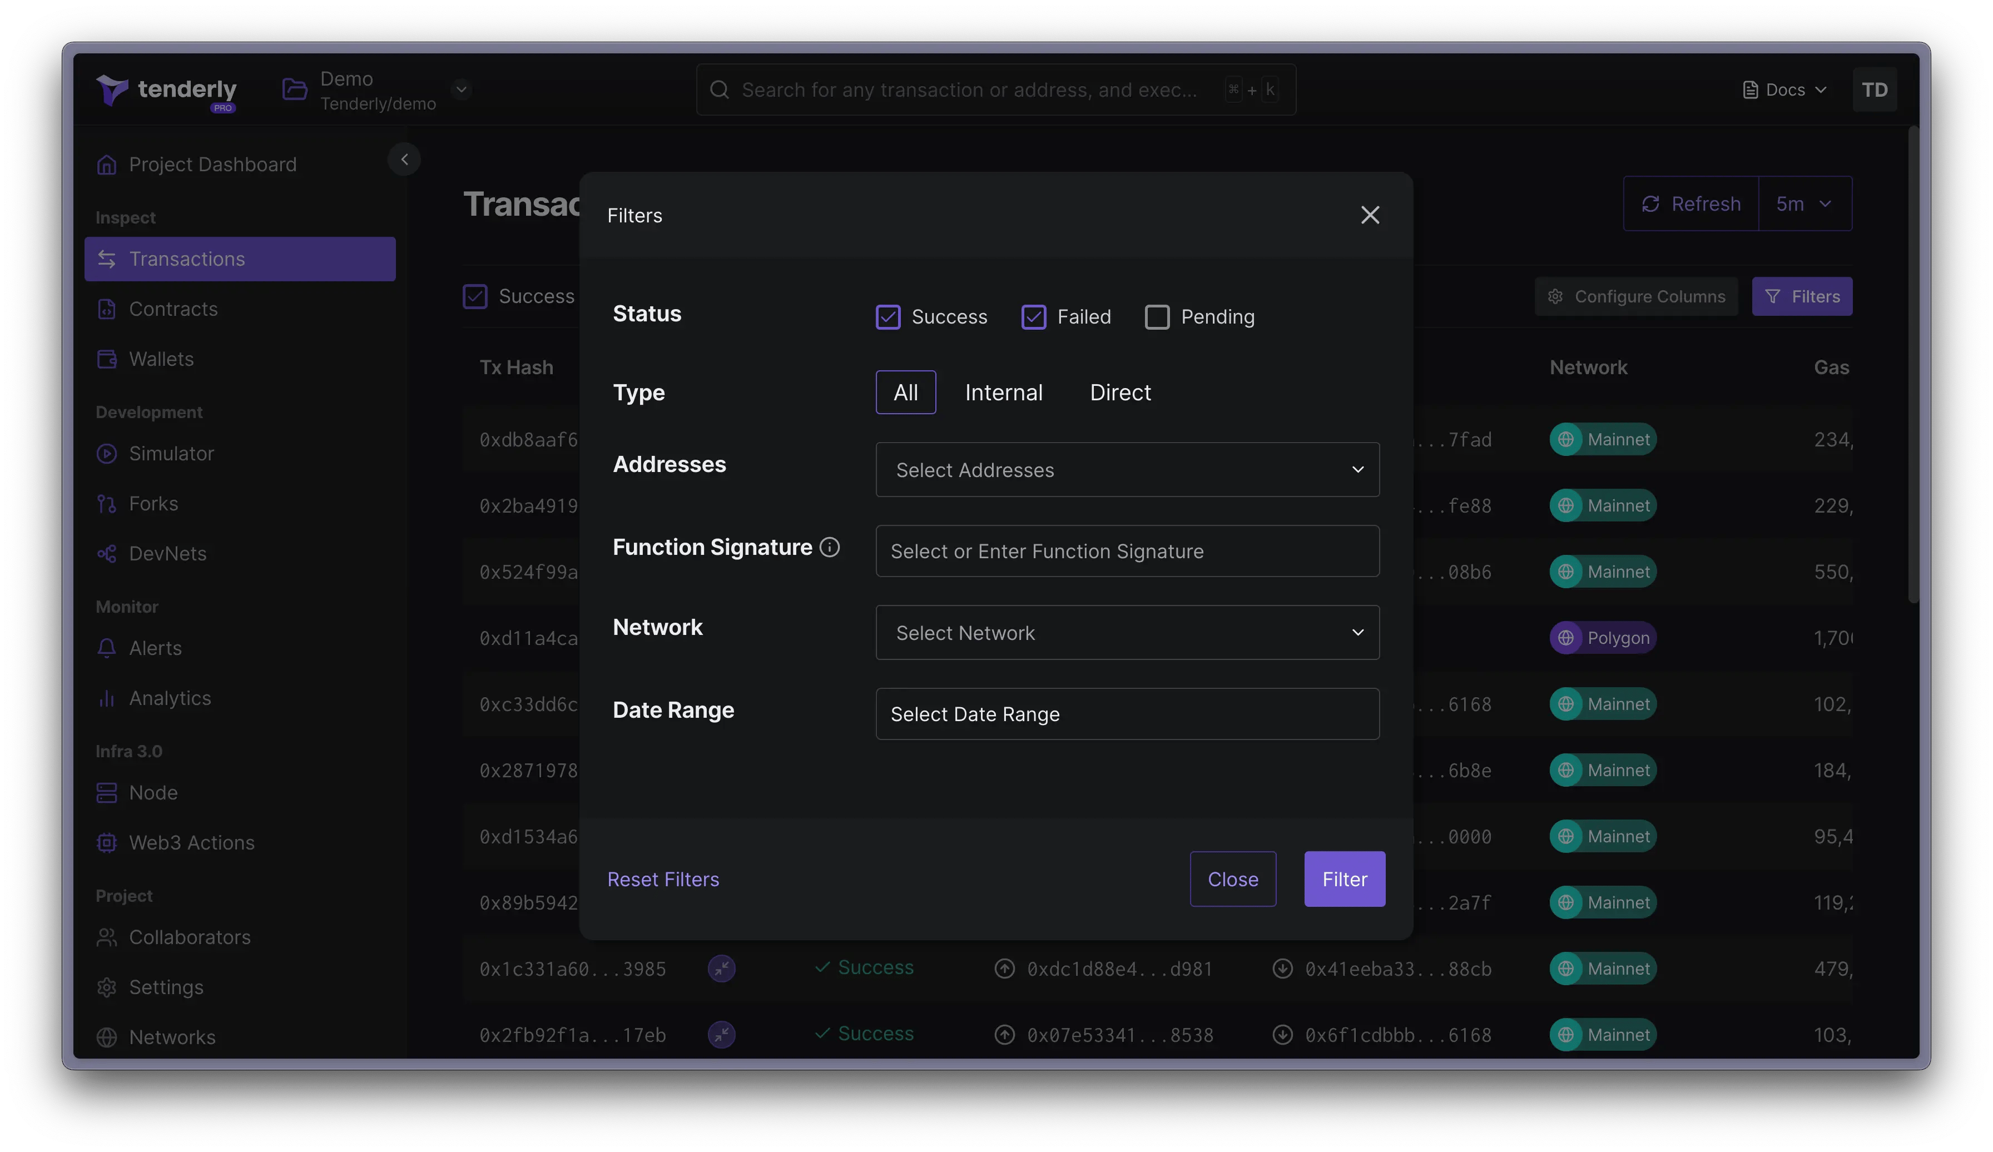This screenshot has height=1152, width=1993.
Task: Click the Reset Filters link
Action: click(663, 879)
